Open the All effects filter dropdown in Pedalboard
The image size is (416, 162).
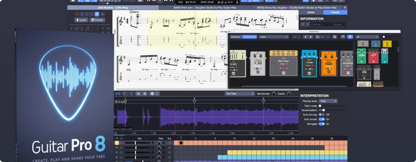point(367,37)
